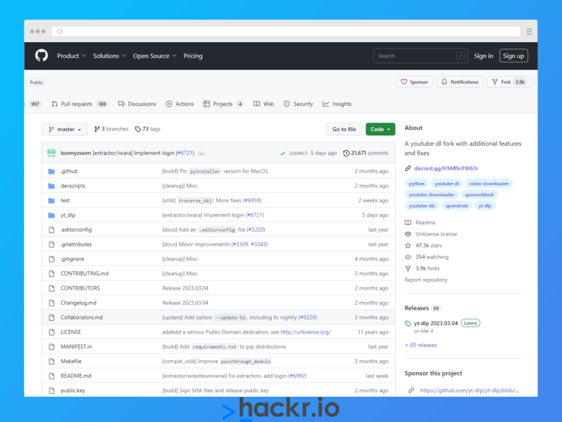
Task: View the 3 branches link
Action: (x=111, y=129)
